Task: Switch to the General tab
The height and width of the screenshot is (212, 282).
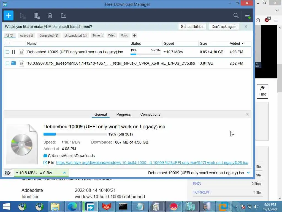Action: 101,114
